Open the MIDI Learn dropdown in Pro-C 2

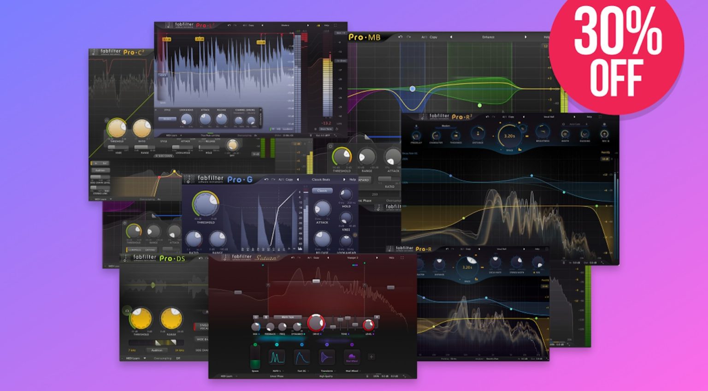point(102,199)
